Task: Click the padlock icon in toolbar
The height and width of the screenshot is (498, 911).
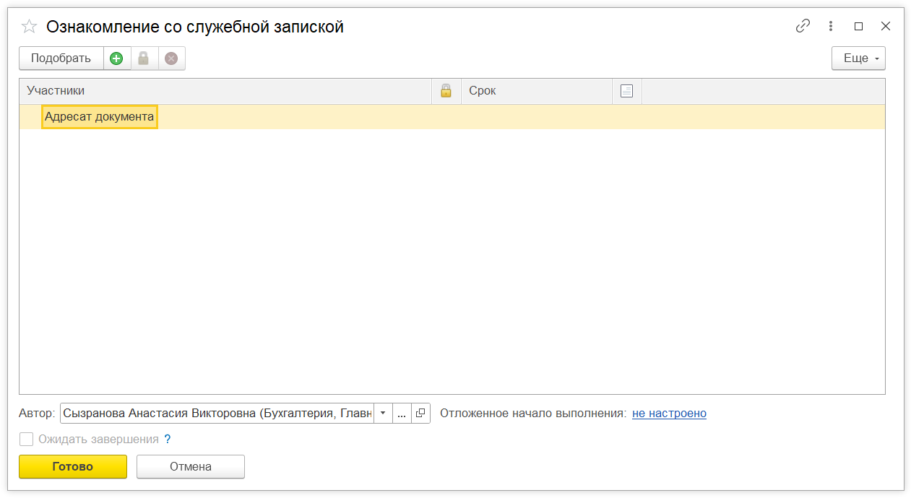Action: coord(144,58)
